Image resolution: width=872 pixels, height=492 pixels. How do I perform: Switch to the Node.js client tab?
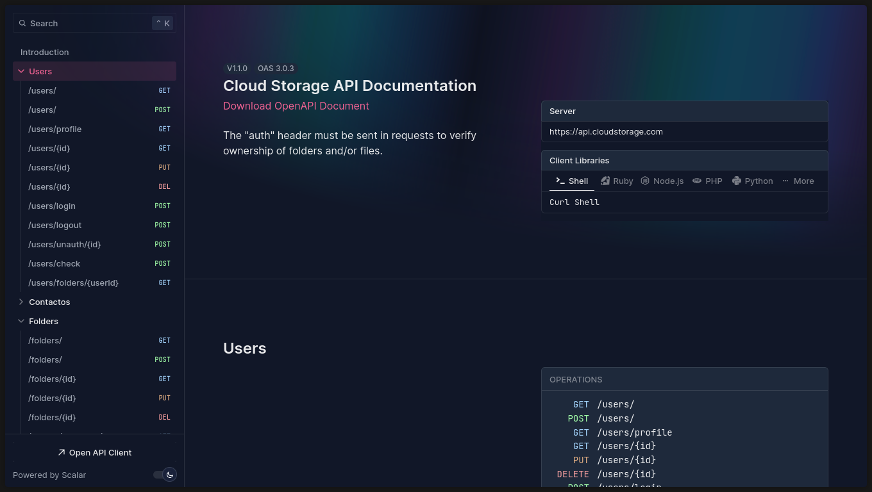click(662, 181)
